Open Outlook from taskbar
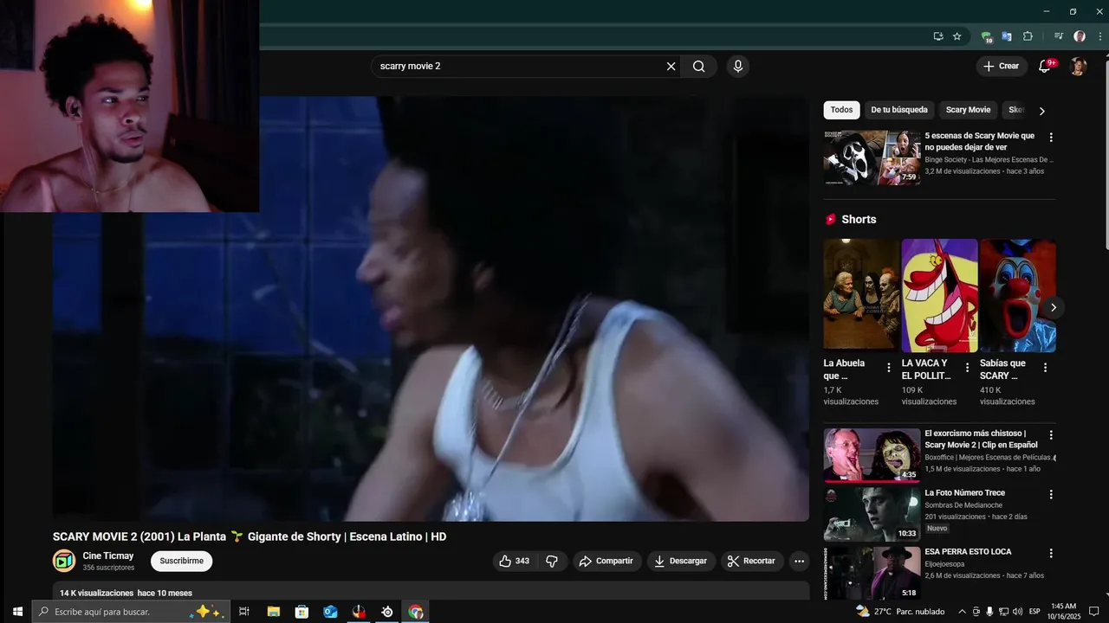Viewport: 1109px width, 623px height. tap(330, 612)
